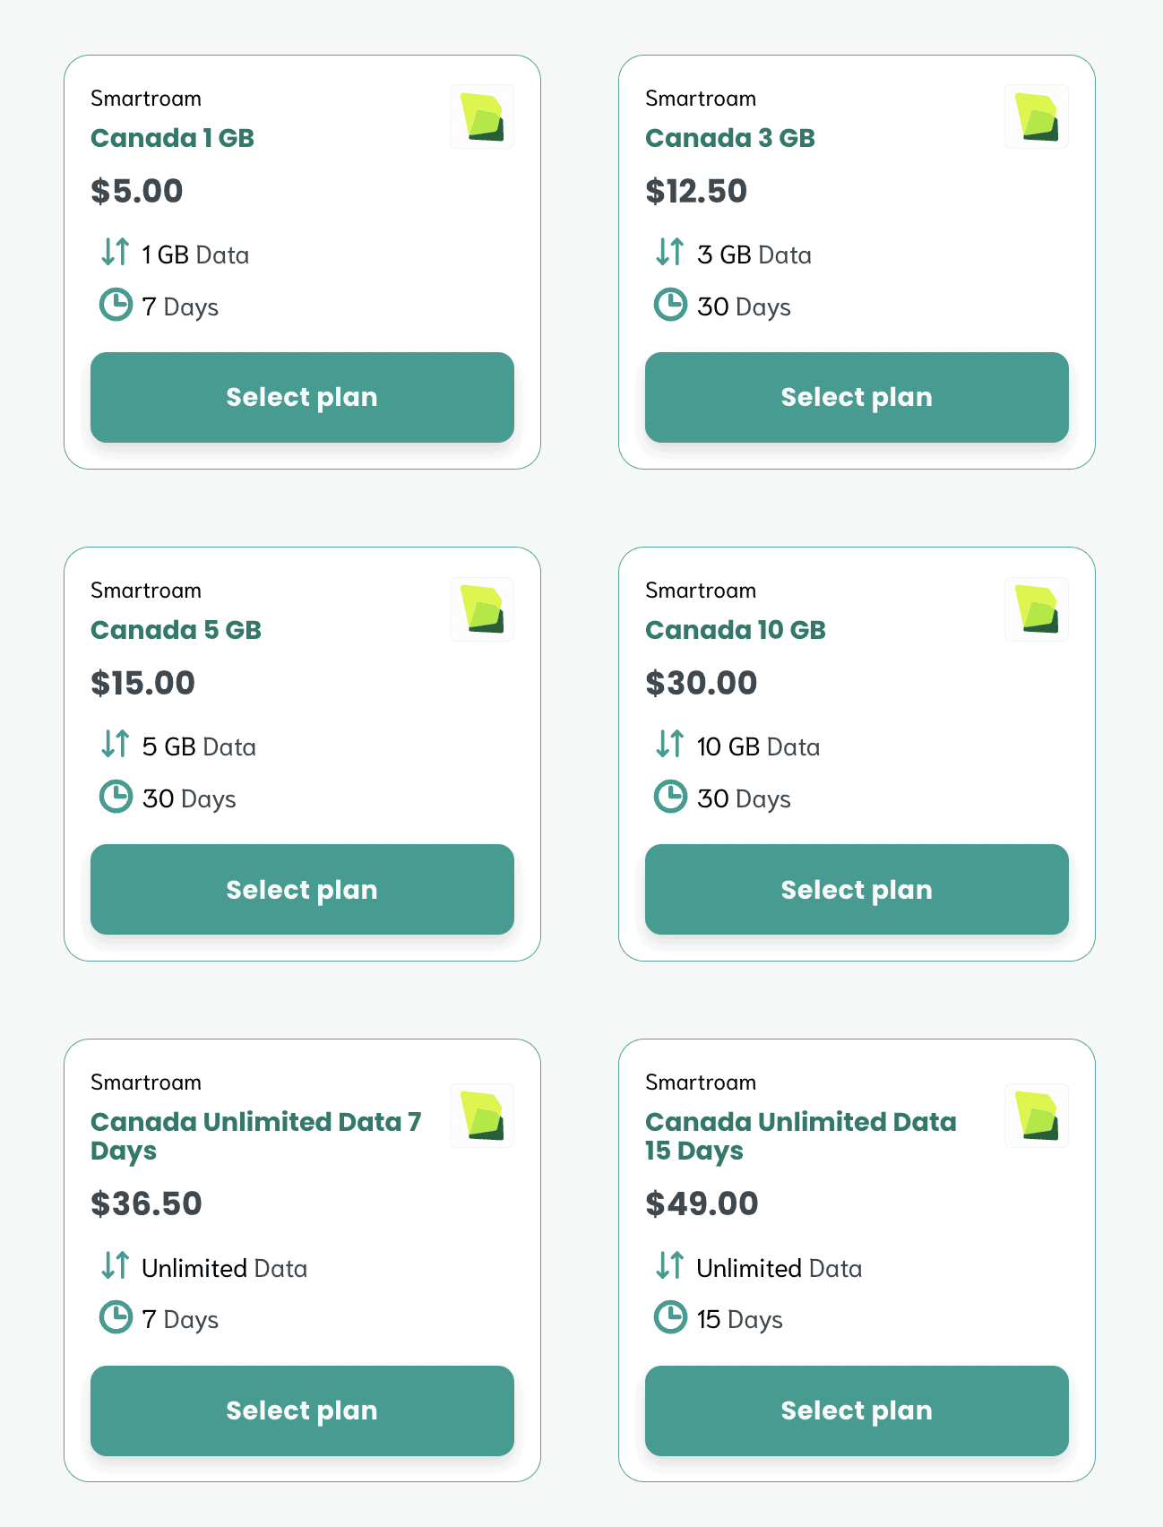
Task: Select plan for Canada 3 GB
Action: pyautogui.click(x=856, y=397)
